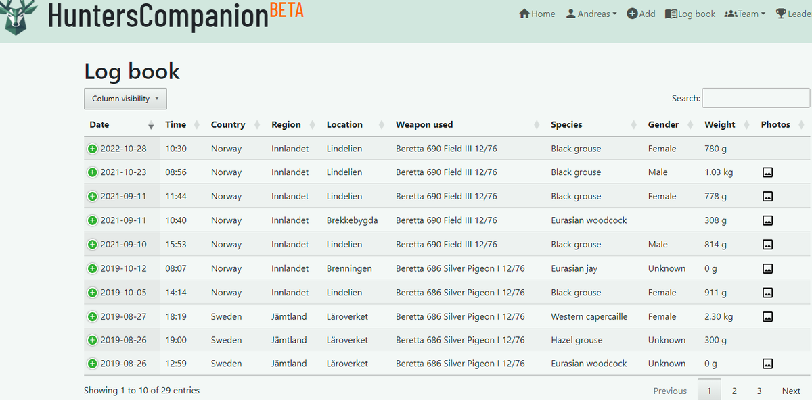Open photo for the 1.03 kg Black grouse
Image resolution: width=812 pixels, height=400 pixels.
767,172
